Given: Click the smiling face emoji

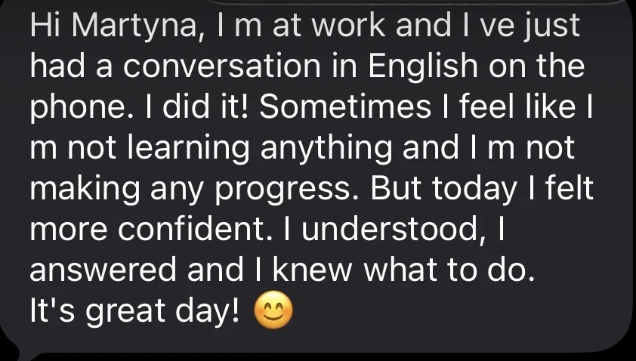Looking at the screenshot, I should [273, 310].
